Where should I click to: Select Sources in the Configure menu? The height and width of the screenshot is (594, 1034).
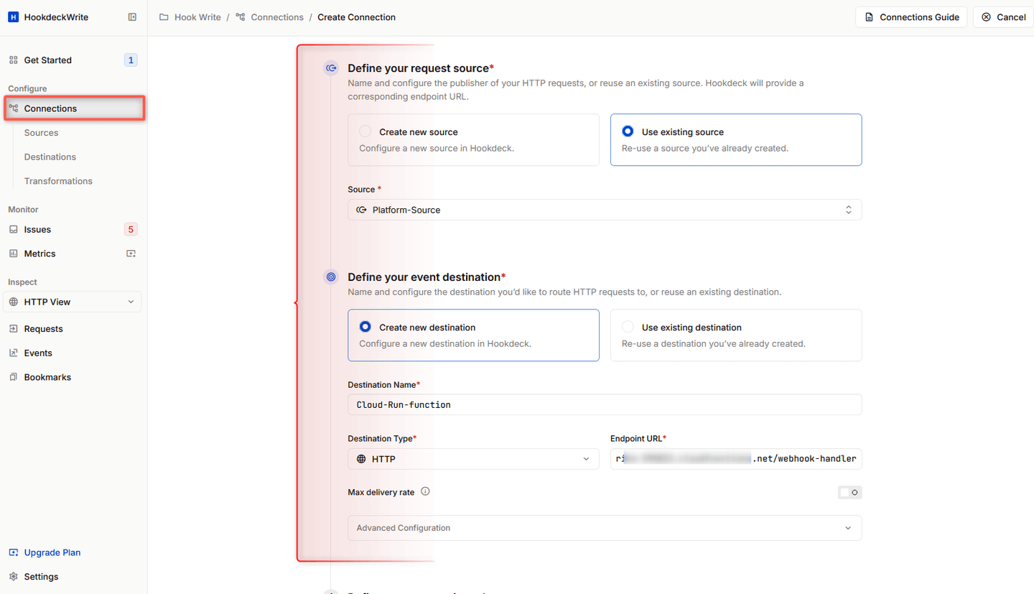coord(41,132)
